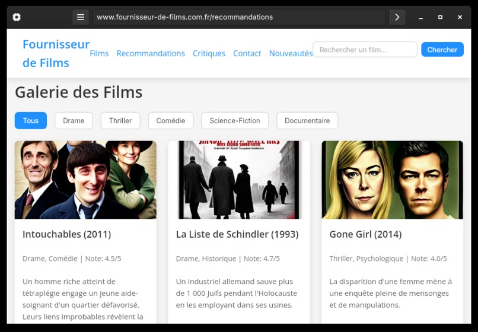478x332 pixels.
Task: Open the Gone Girl poster image
Action: click(x=393, y=180)
